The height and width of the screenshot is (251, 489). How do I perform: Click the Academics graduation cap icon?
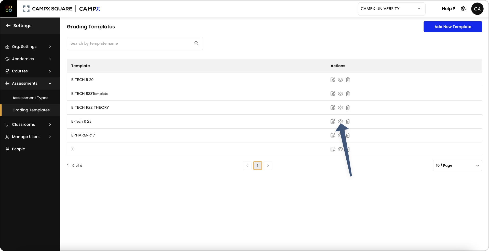click(7, 59)
